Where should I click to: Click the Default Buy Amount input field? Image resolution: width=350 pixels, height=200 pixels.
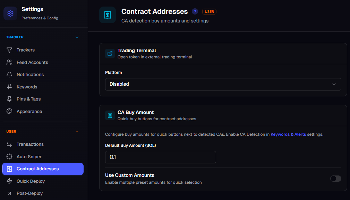click(161, 157)
